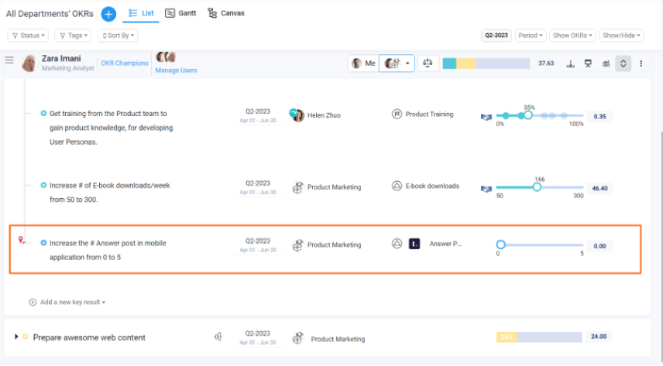The image size is (663, 366).
Task: Click the 24.00 score value
Action: tap(599, 337)
